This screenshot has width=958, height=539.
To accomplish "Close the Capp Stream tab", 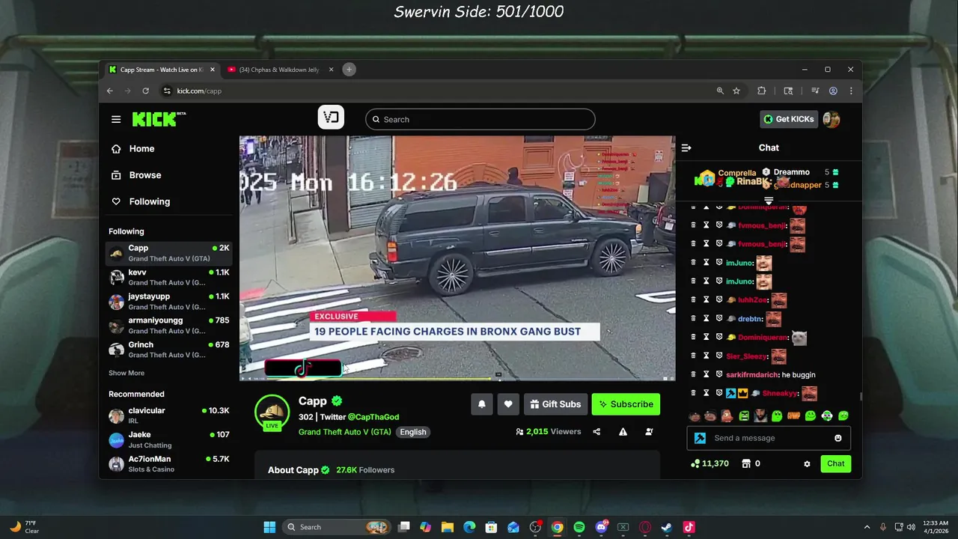I will click(213, 70).
